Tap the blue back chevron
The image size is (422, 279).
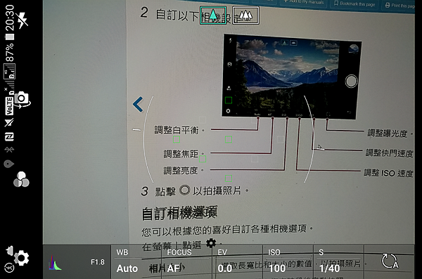(x=138, y=104)
